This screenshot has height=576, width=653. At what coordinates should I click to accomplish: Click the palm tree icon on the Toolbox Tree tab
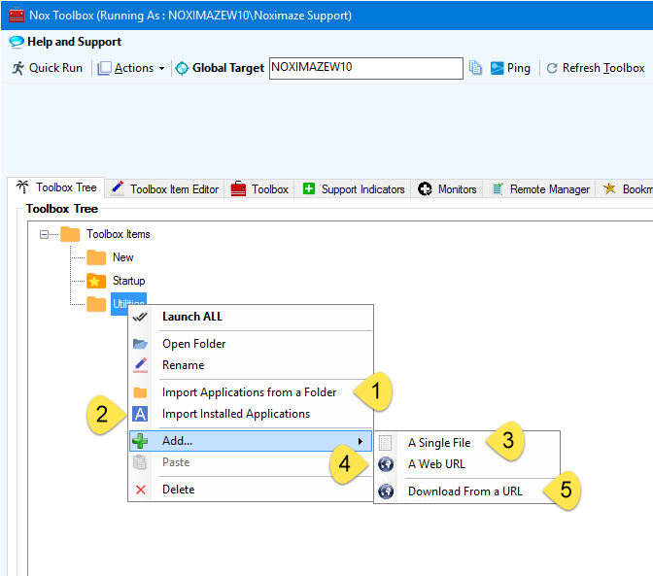22,186
